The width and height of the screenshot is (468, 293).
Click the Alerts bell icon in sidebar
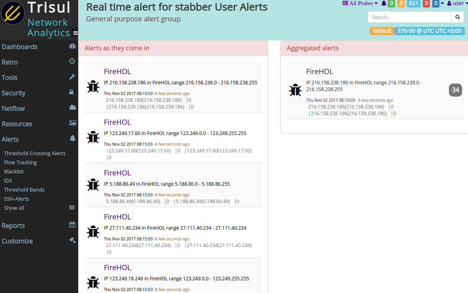[73, 138]
